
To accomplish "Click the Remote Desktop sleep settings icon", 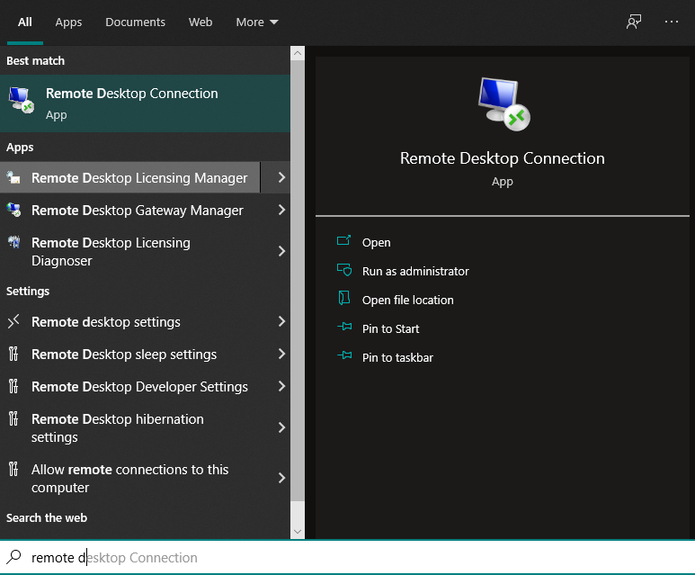I will (13, 354).
